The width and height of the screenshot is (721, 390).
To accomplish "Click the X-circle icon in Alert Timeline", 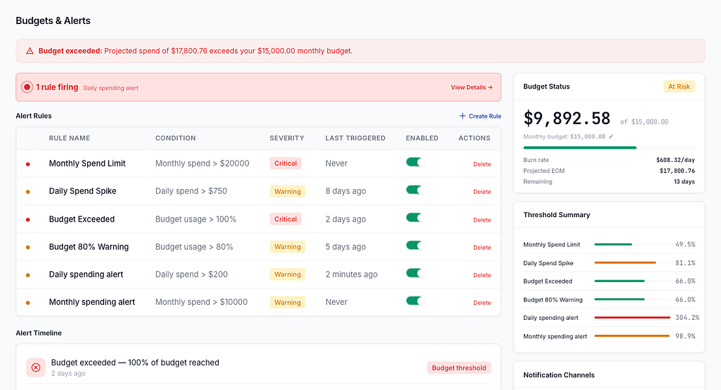I will (36, 367).
